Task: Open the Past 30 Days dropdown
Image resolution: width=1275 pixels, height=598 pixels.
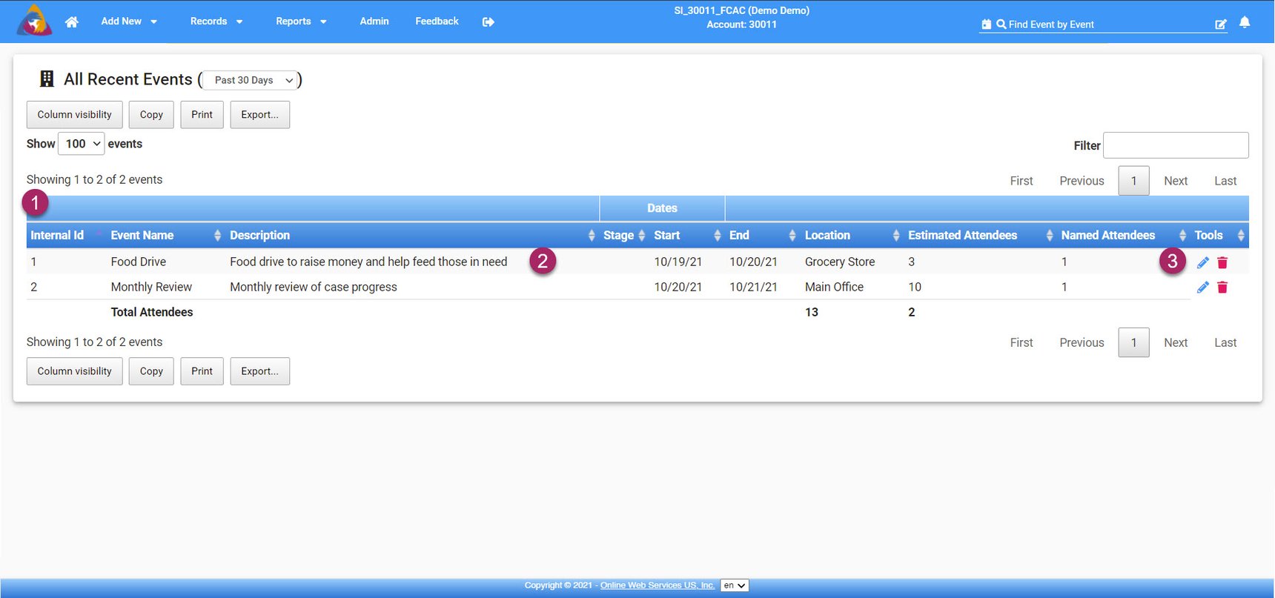Action: coord(251,80)
